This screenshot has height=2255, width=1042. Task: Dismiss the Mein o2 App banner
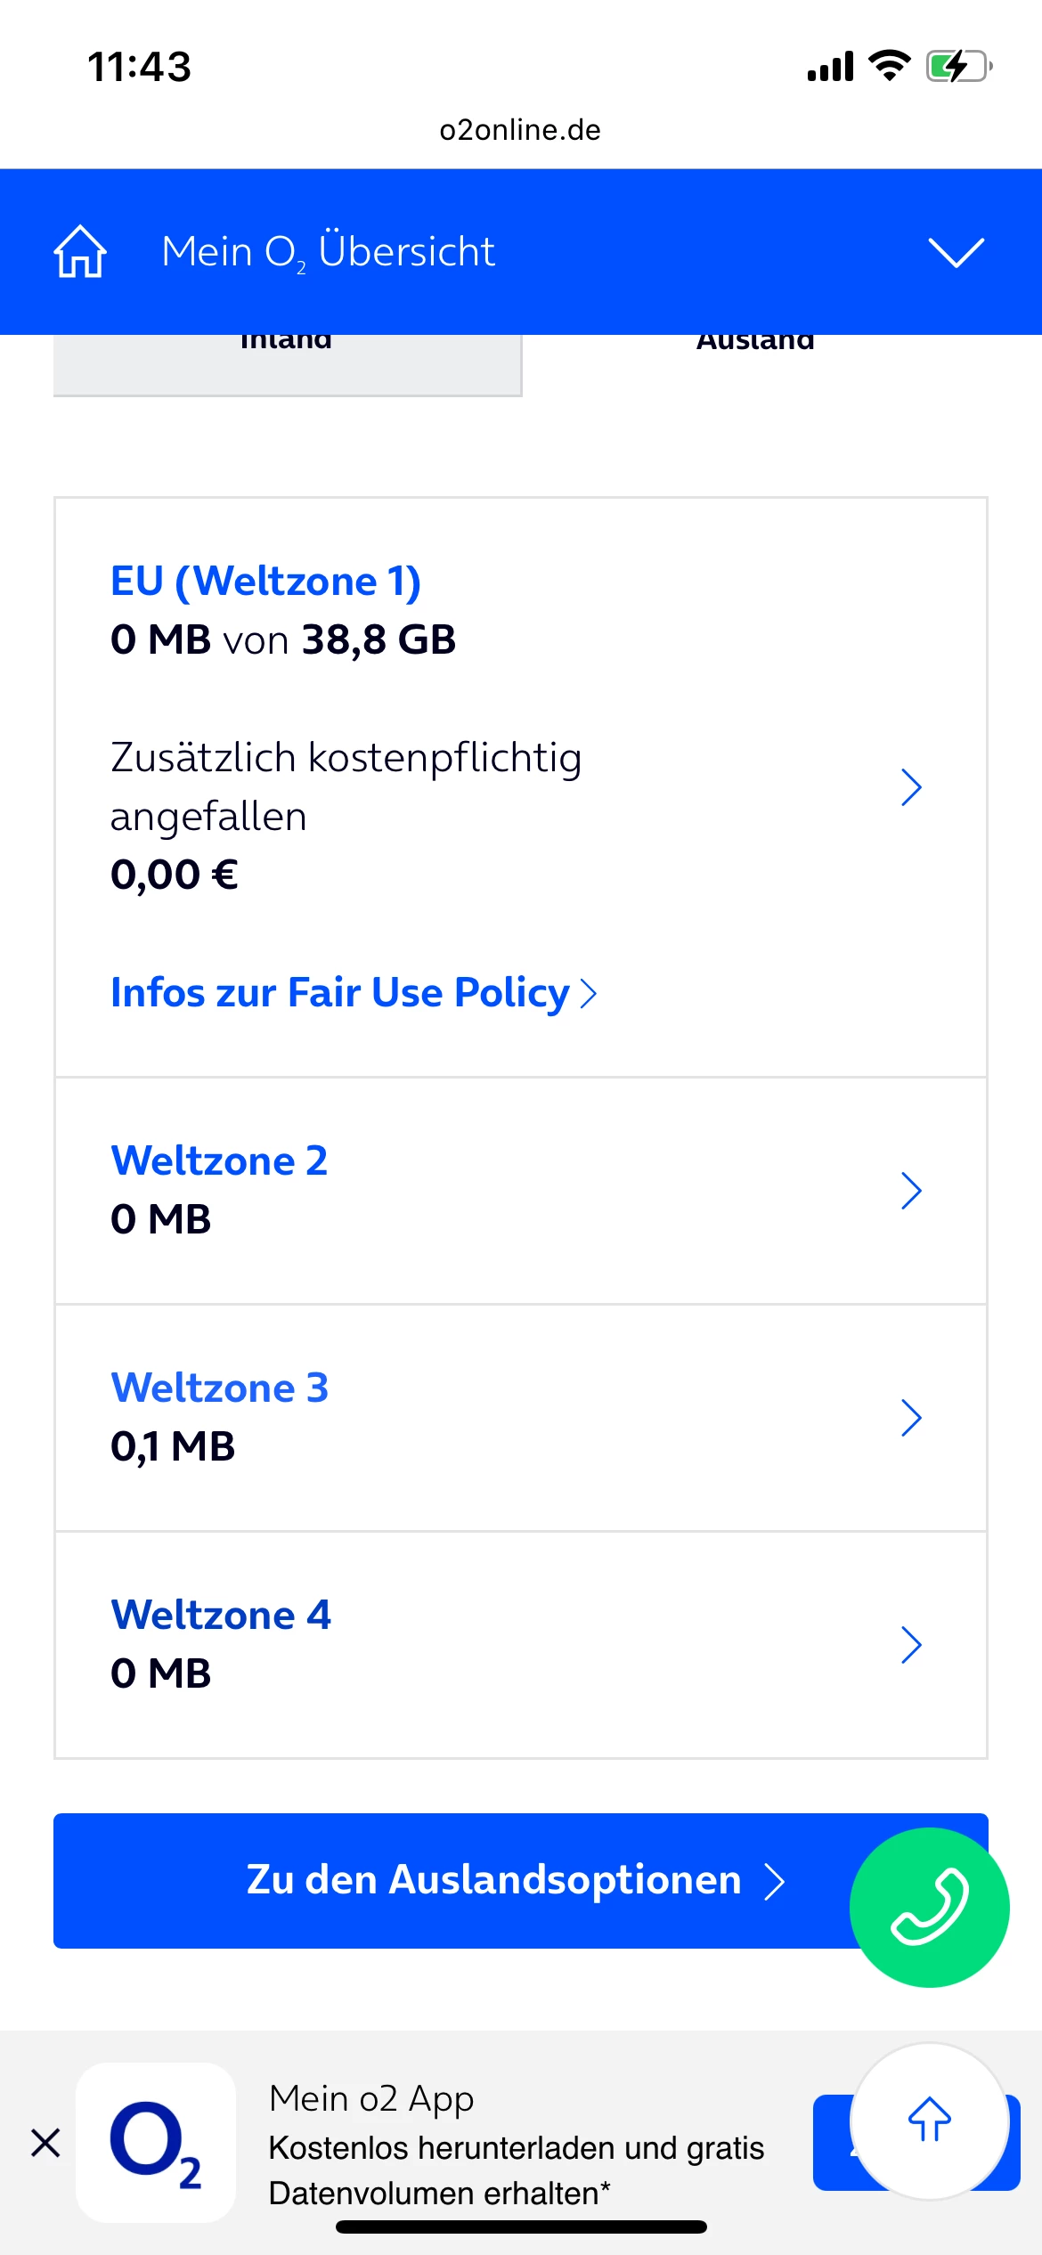click(45, 2143)
